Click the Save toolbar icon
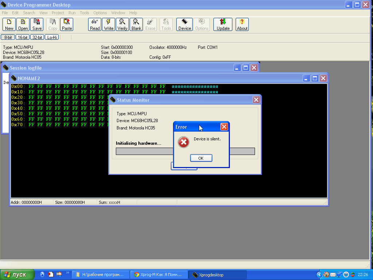 click(37, 24)
